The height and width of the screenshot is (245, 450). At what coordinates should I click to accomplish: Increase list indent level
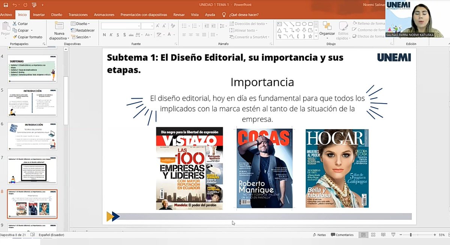point(214,26)
